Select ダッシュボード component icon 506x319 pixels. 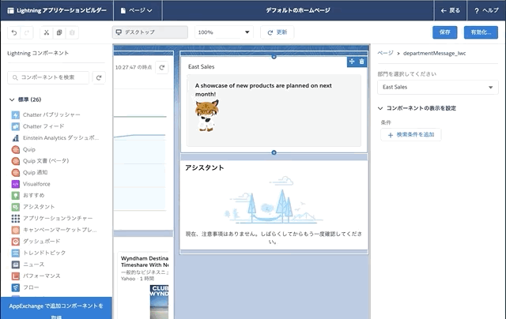(16, 242)
